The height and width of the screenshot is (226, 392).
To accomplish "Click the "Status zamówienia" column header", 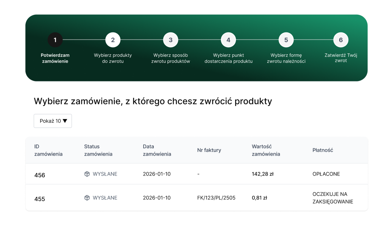I will click(x=98, y=150).
